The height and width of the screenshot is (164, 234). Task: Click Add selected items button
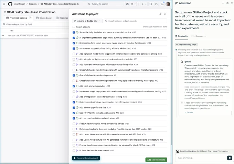156,160
